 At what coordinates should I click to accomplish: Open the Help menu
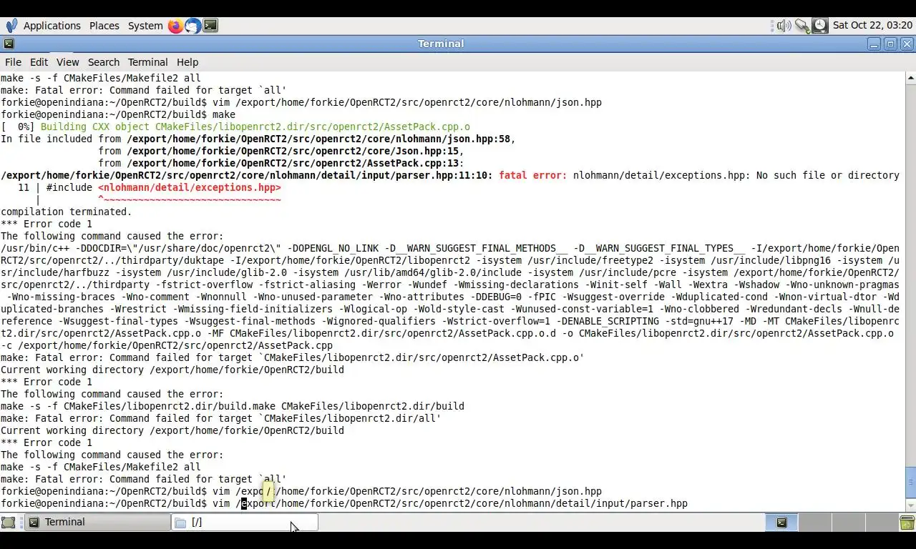(187, 62)
